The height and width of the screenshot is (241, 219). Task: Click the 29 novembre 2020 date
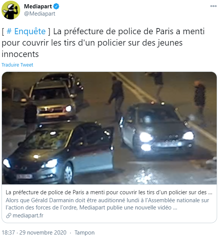[43, 233]
